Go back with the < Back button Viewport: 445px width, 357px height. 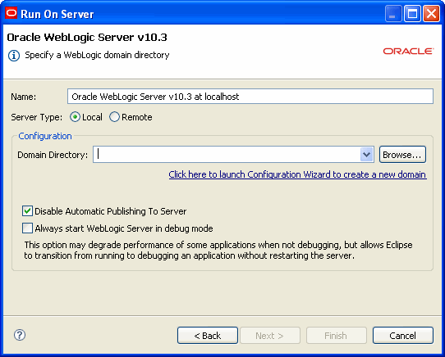[x=208, y=336]
